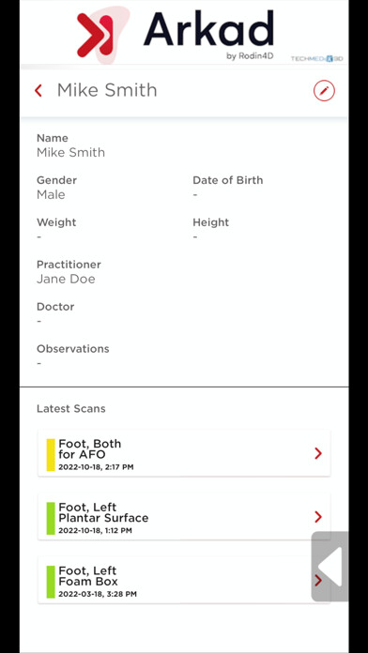Tap the green status bar on Foam Box scan
The height and width of the screenshot is (653, 368).
tap(51, 582)
